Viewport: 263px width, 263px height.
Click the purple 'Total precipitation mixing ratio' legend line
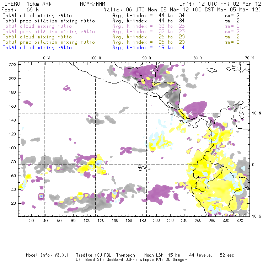[x=49, y=32]
